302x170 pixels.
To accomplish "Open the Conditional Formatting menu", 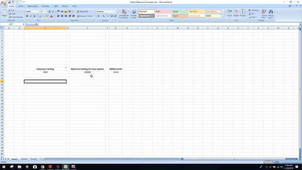I will pos(124,14).
